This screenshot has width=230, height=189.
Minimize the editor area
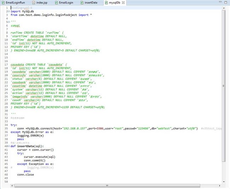(x=220, y=2)
